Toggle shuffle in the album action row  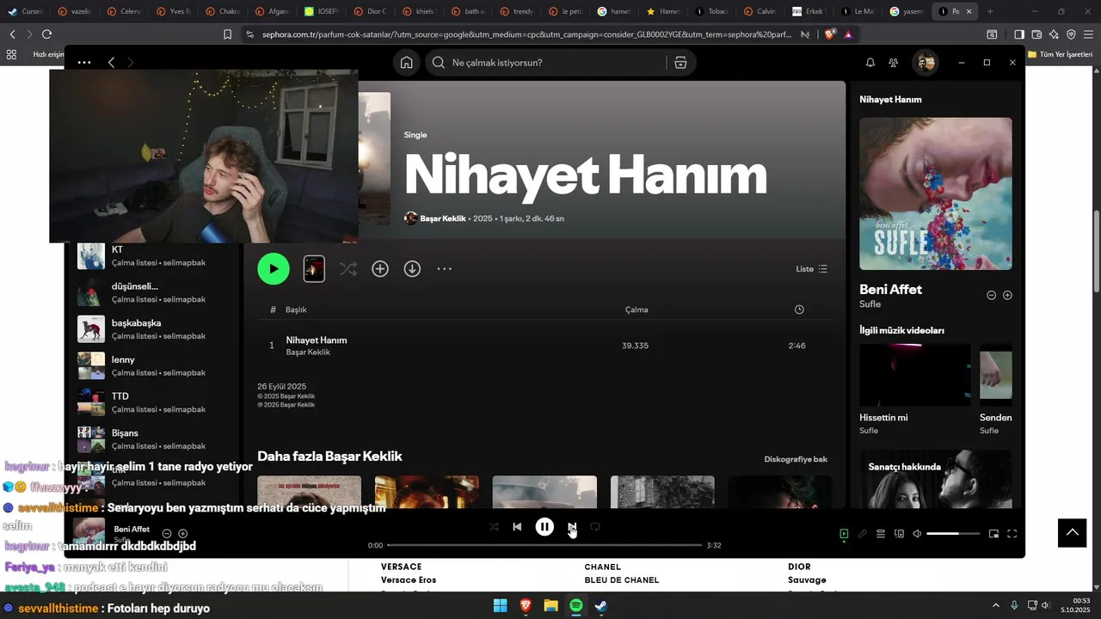(348, 269)
